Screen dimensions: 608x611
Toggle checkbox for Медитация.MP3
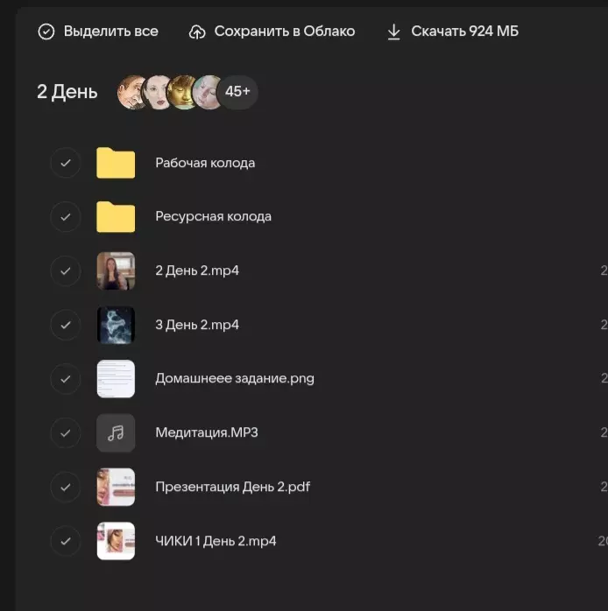(x=66, y=432)
